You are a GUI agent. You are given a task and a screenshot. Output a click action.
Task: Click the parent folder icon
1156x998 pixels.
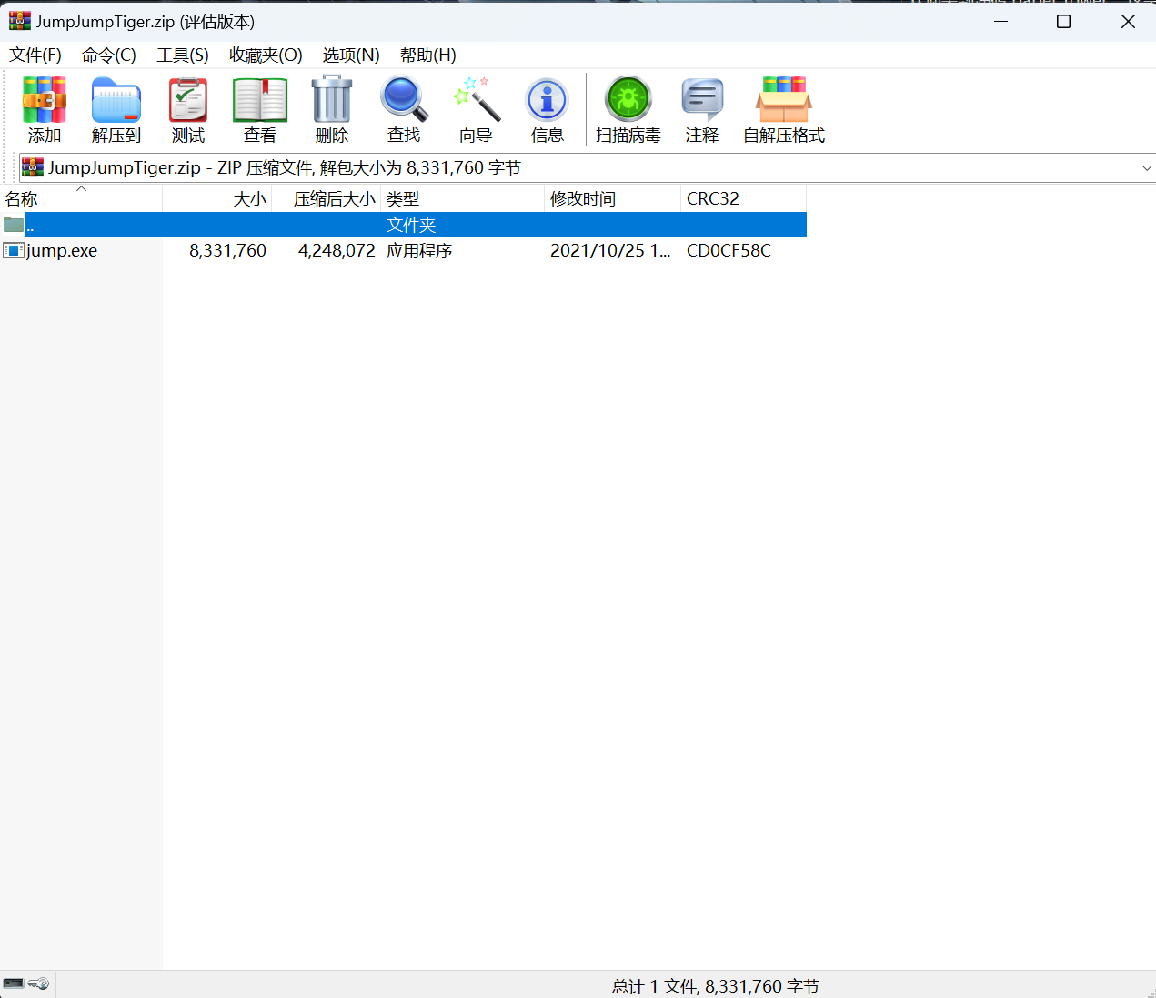coord(14,225)
